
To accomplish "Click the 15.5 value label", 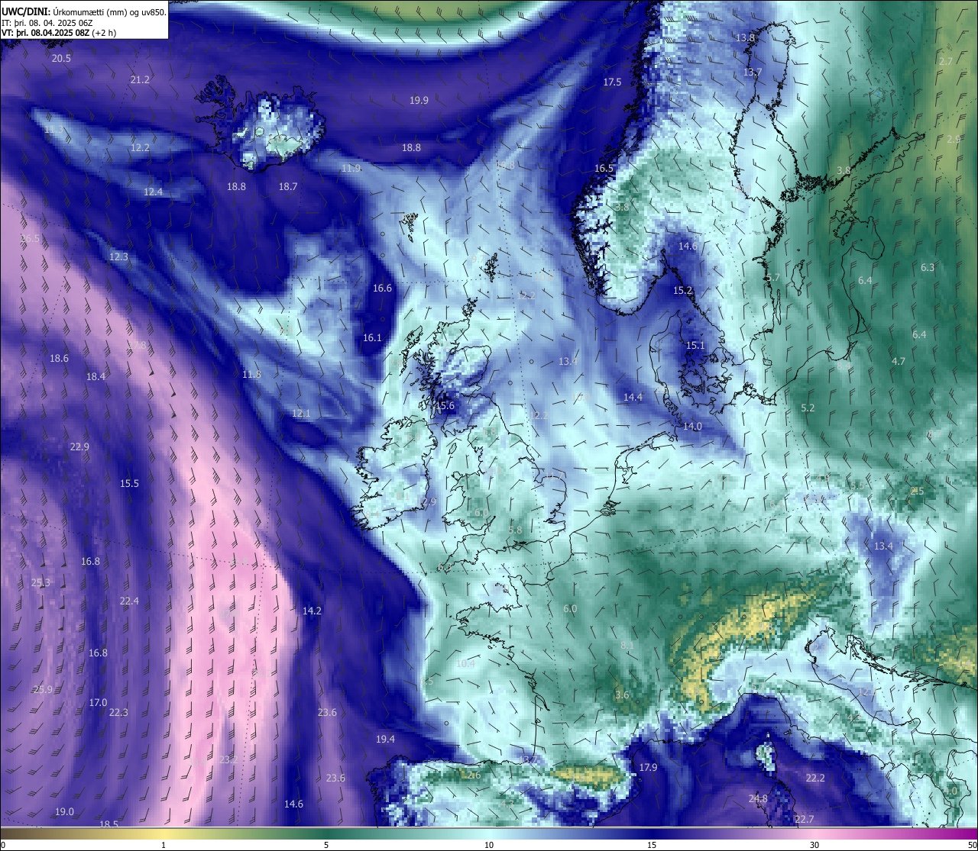I will (129, 483).
